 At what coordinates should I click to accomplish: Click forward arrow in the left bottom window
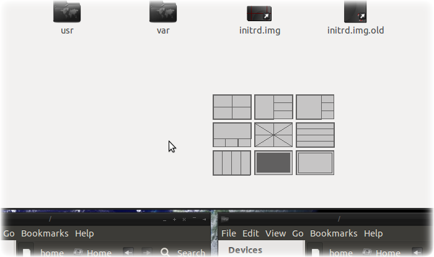click(x=147, y=252)
